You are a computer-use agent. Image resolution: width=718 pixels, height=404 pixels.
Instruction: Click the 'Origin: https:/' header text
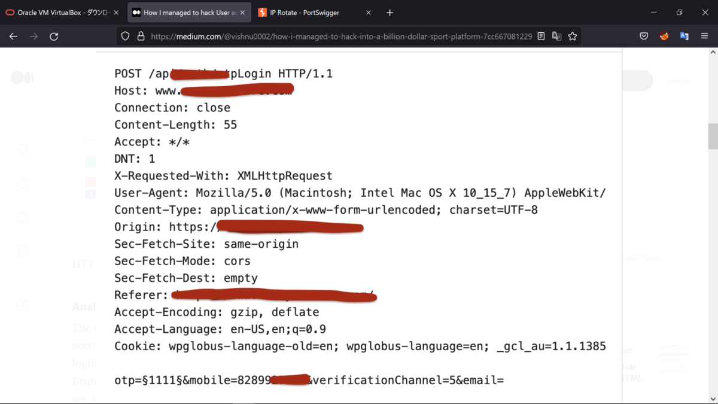[166, 227]
